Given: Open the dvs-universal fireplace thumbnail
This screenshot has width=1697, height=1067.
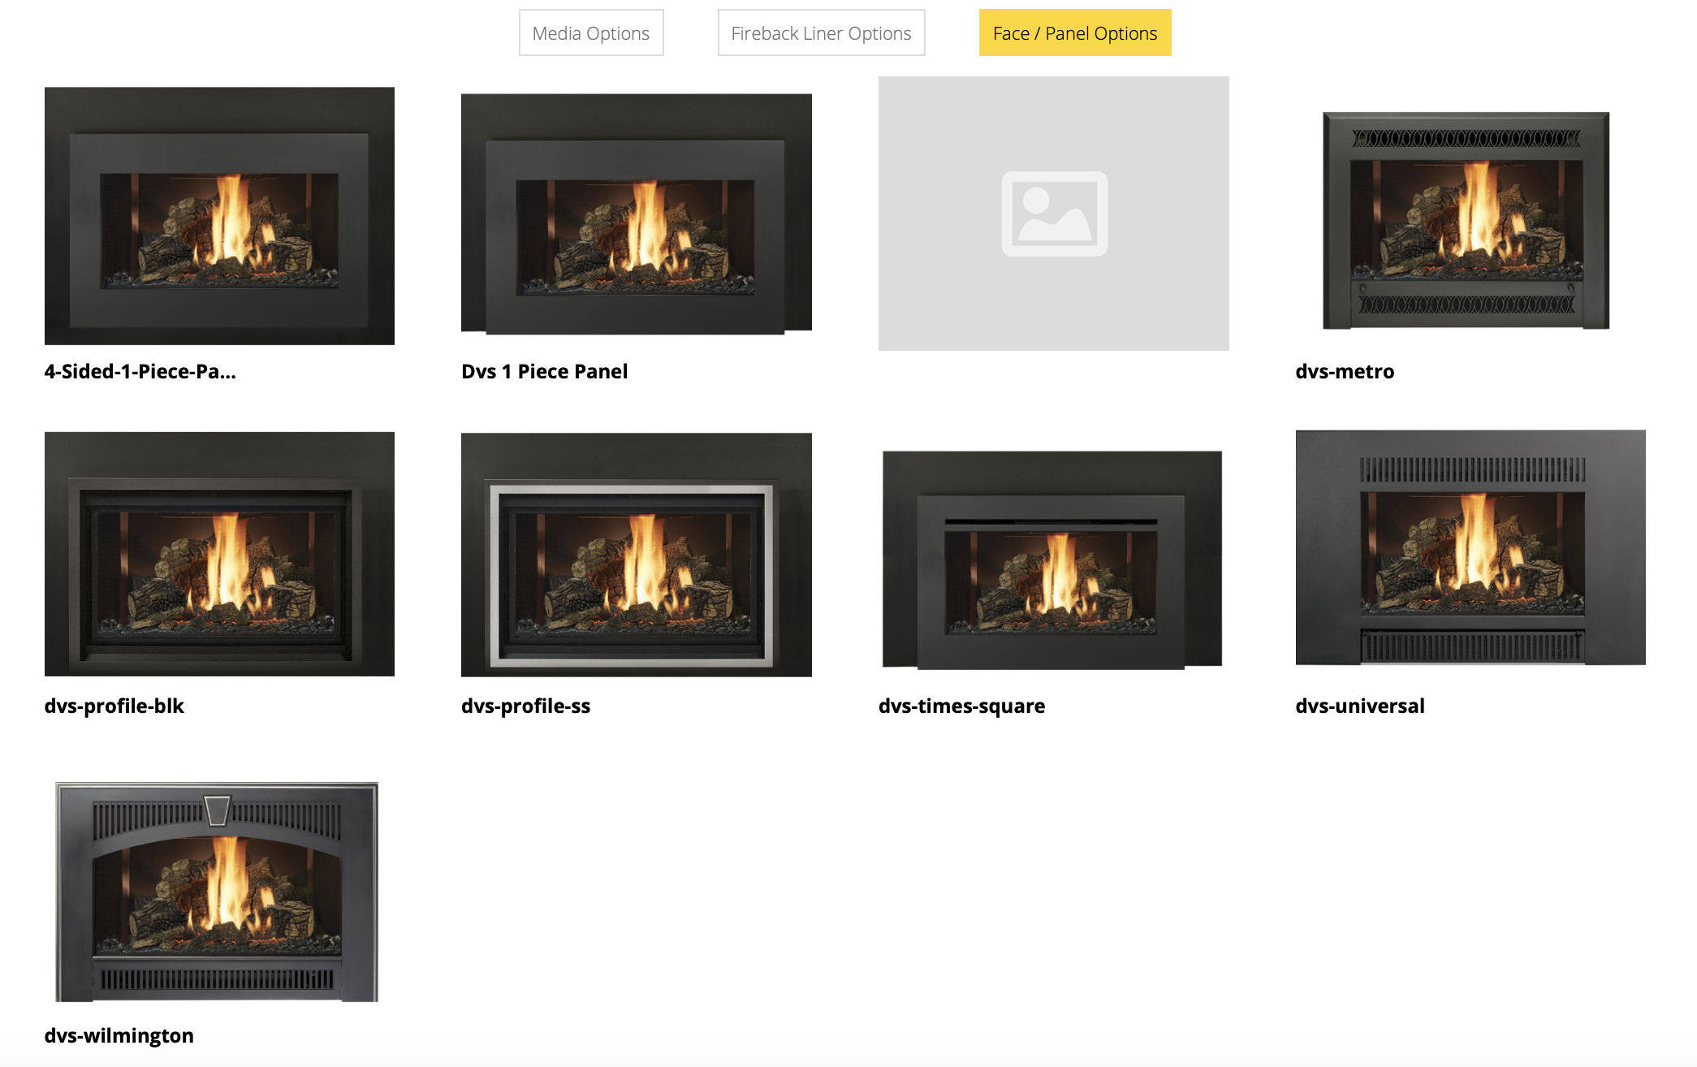Looking at the screenshot, I should 1470,547.
